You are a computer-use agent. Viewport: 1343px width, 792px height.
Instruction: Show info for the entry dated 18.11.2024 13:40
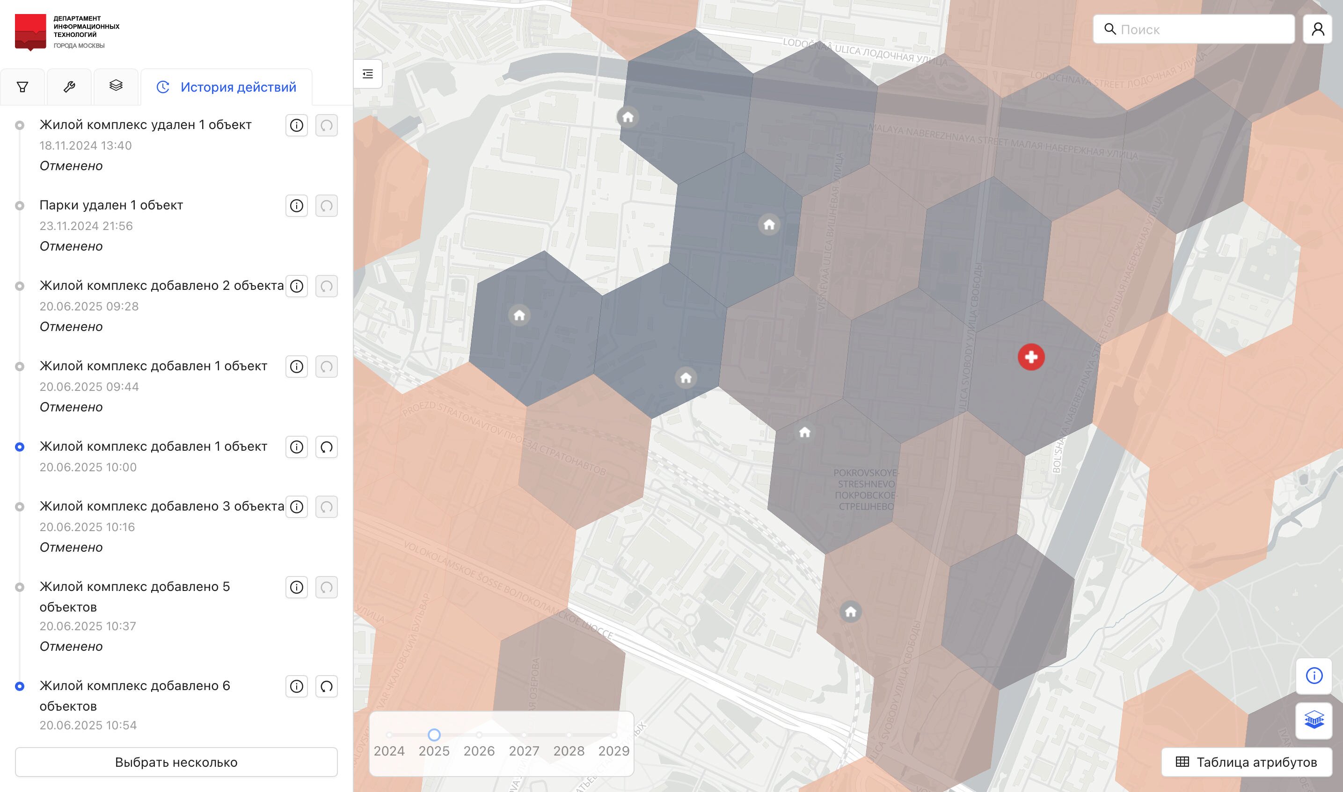coord(296,125)
